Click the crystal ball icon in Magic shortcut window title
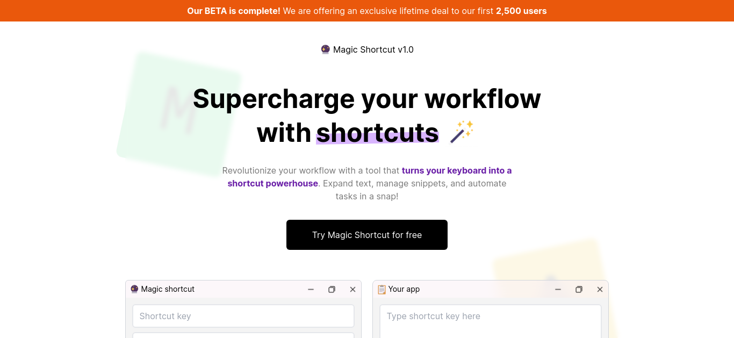The height and width of the screenshot is (338, 734). coord(134,289)
